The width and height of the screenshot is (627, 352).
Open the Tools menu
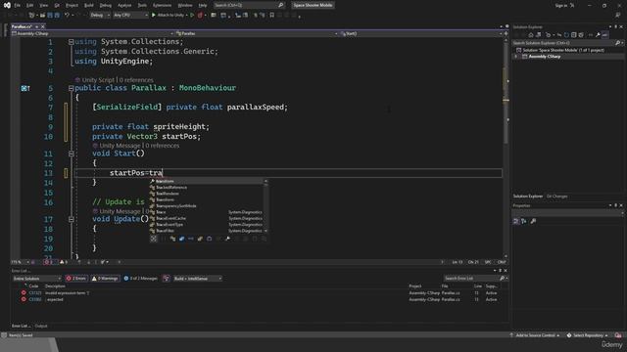tap(142, 5)
